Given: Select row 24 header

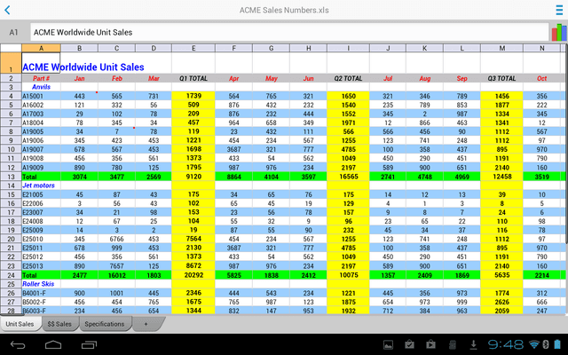Looking at the screenshot, I should click(11, 275).
